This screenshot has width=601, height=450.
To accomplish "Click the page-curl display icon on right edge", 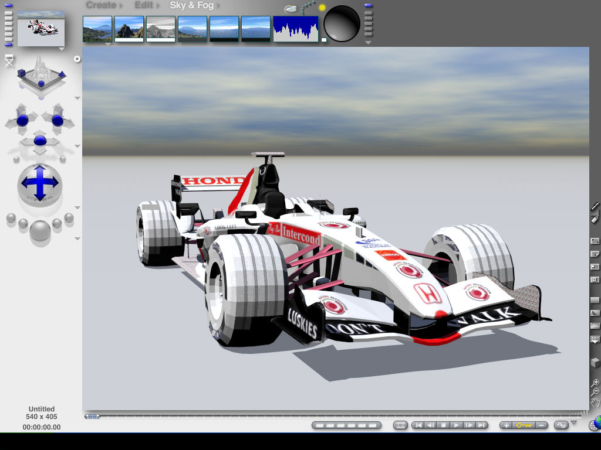I will coord(595,254).
